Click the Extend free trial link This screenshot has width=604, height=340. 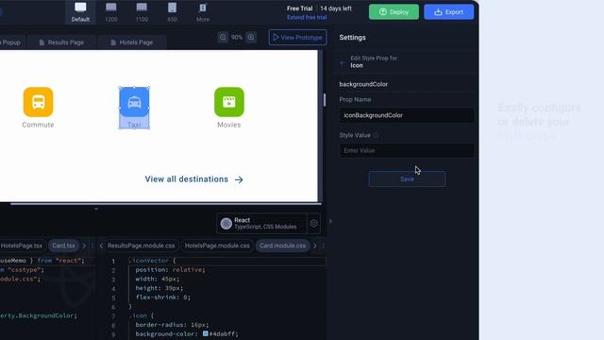coord(307,17)
